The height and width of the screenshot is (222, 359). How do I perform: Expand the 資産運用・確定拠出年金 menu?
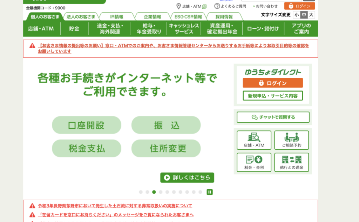[x=222, y=29]
